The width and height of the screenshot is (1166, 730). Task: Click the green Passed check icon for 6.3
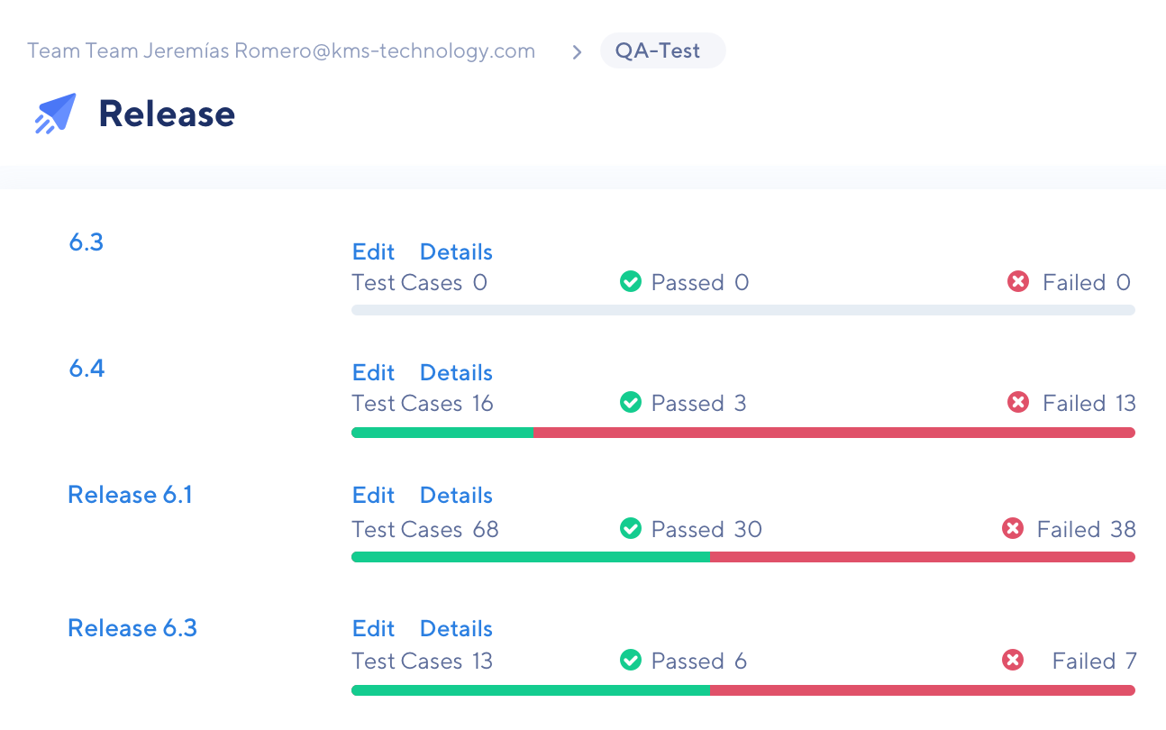[631, 282]
